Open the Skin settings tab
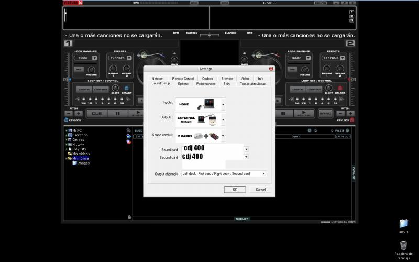Image resolution: width=419 pixels, height=262 pixels. 227,84
